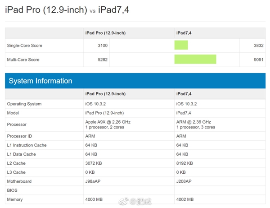The image size is (270, 208).
Task: Select iPad Pro's L1 Instruction Cache "64 KB"
Action: pyautogui.click(x=91, y=145)
